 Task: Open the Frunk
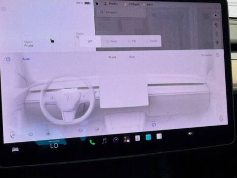click(29, 44)
